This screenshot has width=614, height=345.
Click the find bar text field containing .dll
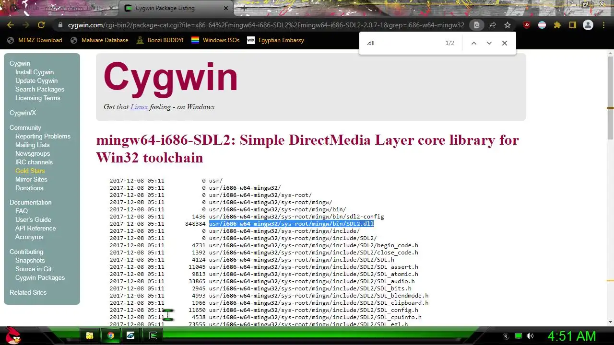pos(403,43)
